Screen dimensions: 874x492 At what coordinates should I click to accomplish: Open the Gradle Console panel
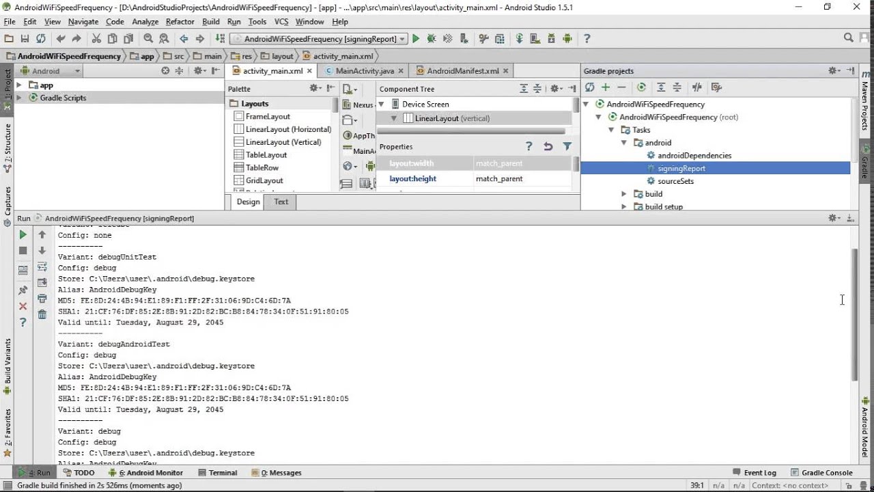[x=821, y=473]
